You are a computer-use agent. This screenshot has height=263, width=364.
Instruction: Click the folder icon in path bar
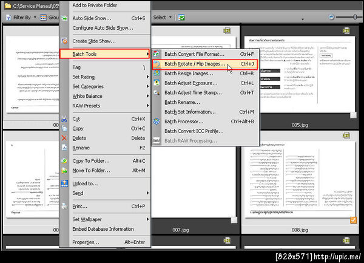pyautogui.click(x=8, y=5)
